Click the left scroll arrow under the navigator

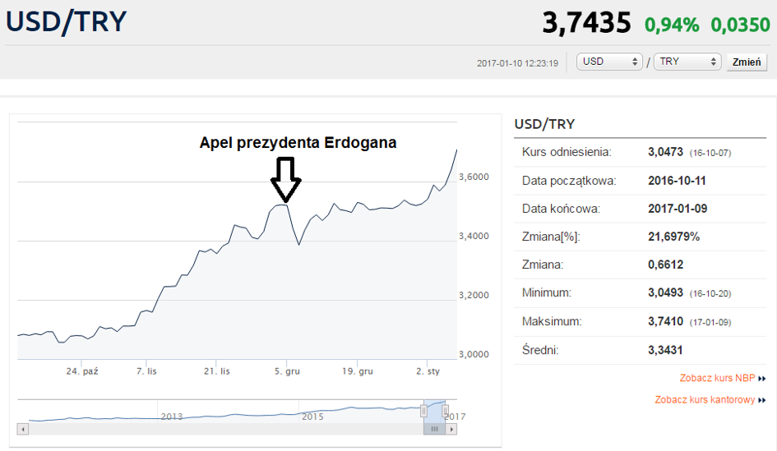pyautogui.click(x=23, y=429)
